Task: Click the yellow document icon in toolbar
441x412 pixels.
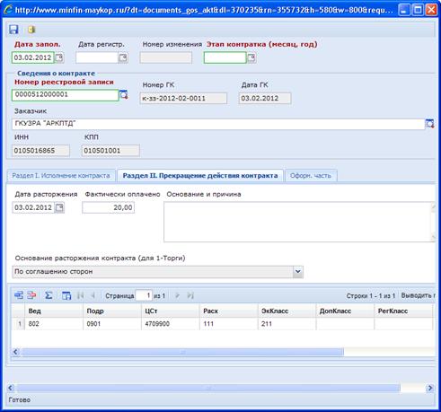Action: 31,30
